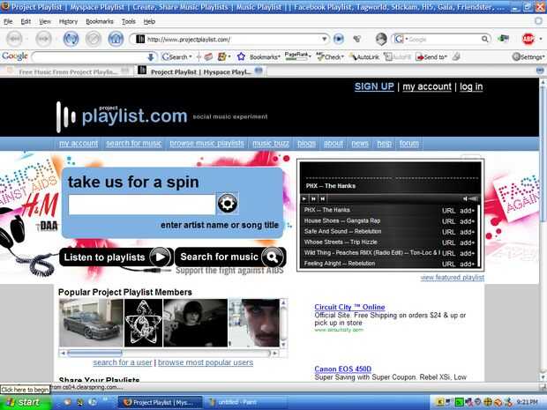This screenshot has width=547, height=410.
Task: Open the music buzz nav link
Action: (x=271, y=144)
